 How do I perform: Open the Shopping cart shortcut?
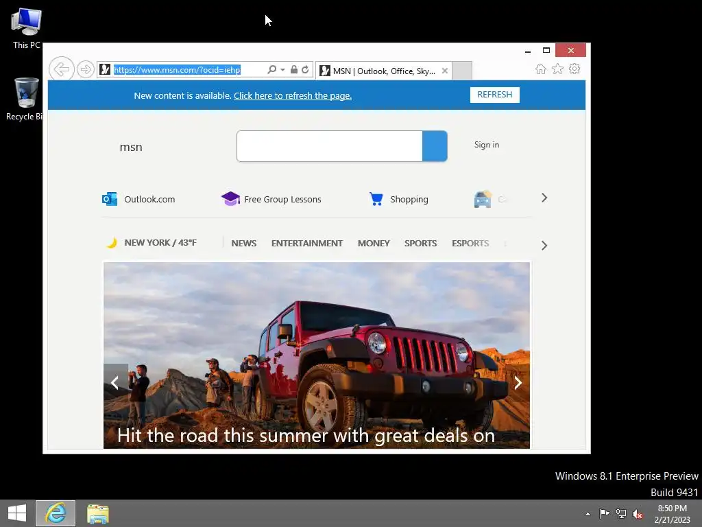tap(398, 199)
